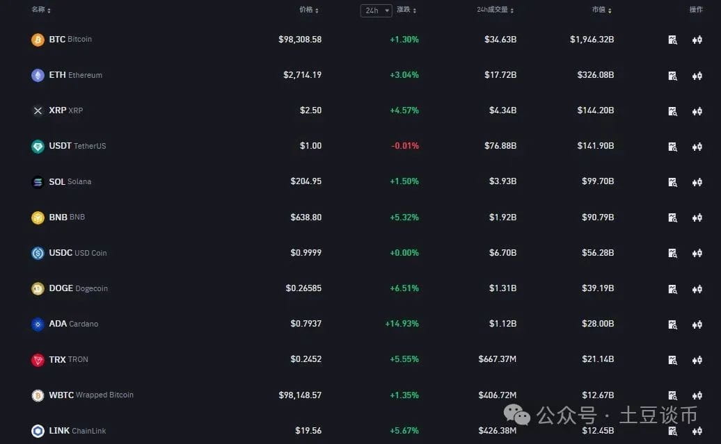The image size is (721, 444).
Task: Sort by the 名称 column header
Action: (x=41, y=10)
